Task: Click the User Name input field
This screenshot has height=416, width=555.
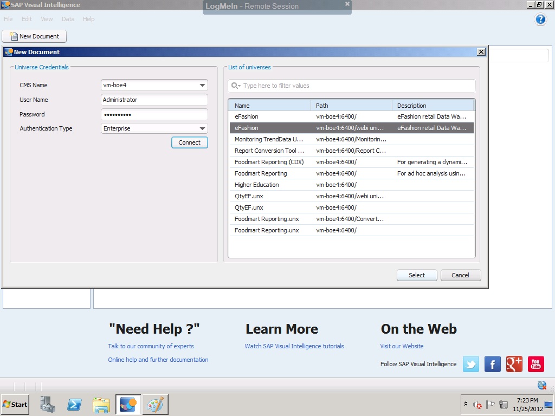Action: [x=154, y=100]
